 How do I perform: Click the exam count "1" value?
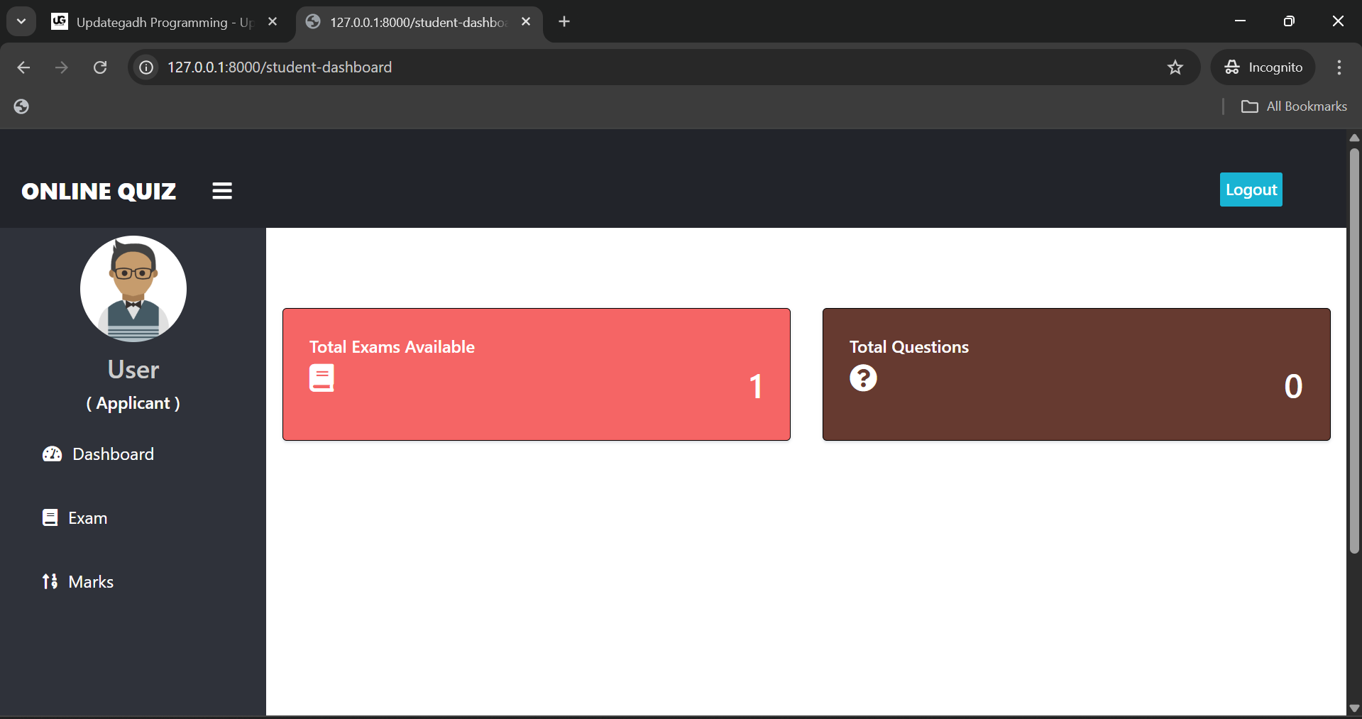click(756, 387)
